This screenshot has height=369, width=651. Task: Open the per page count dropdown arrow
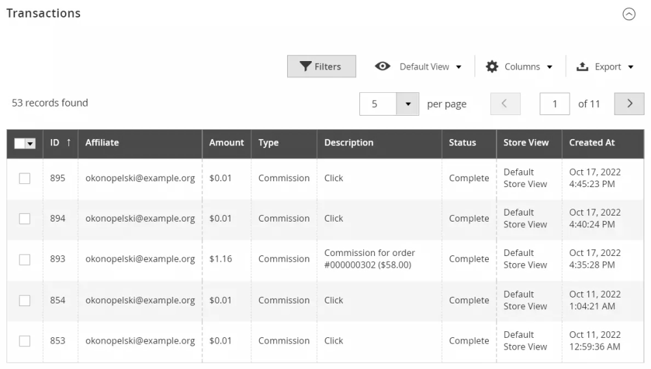pos(408,104)
